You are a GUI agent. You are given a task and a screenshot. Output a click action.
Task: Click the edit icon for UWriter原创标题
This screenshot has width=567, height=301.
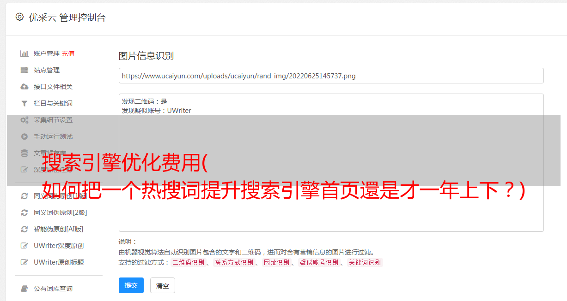tap(24, 262)
